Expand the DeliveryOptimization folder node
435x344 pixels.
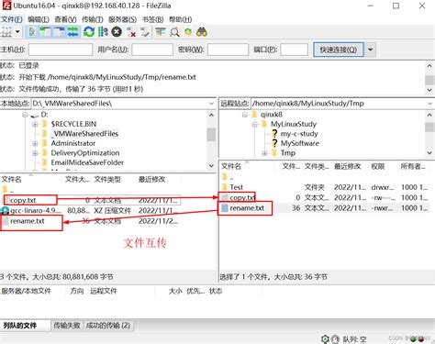[x=35, y=153]
